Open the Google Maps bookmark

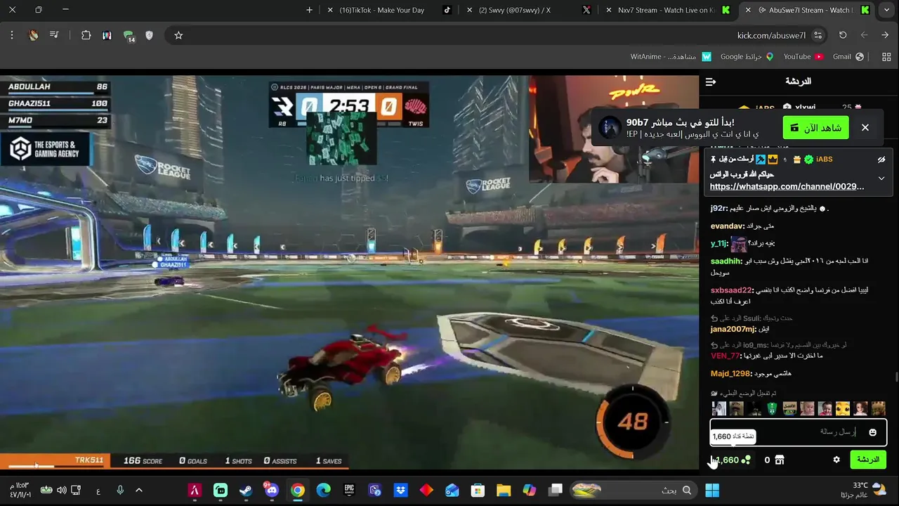[747, 56]
